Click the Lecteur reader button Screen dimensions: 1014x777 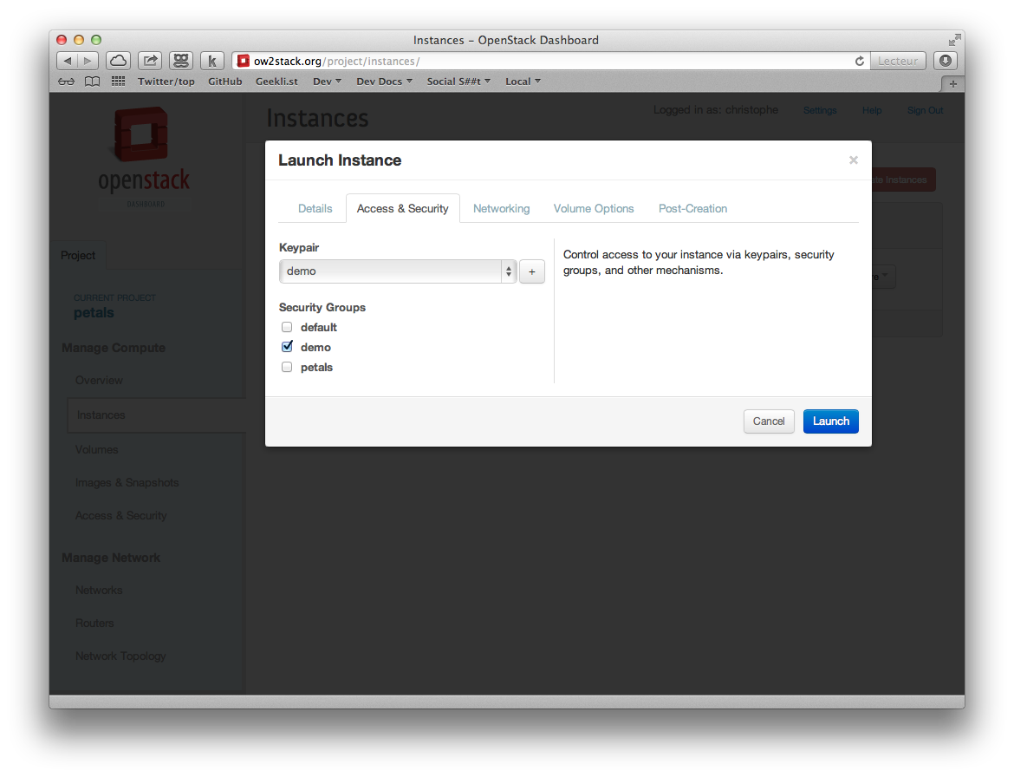(898, 61)
